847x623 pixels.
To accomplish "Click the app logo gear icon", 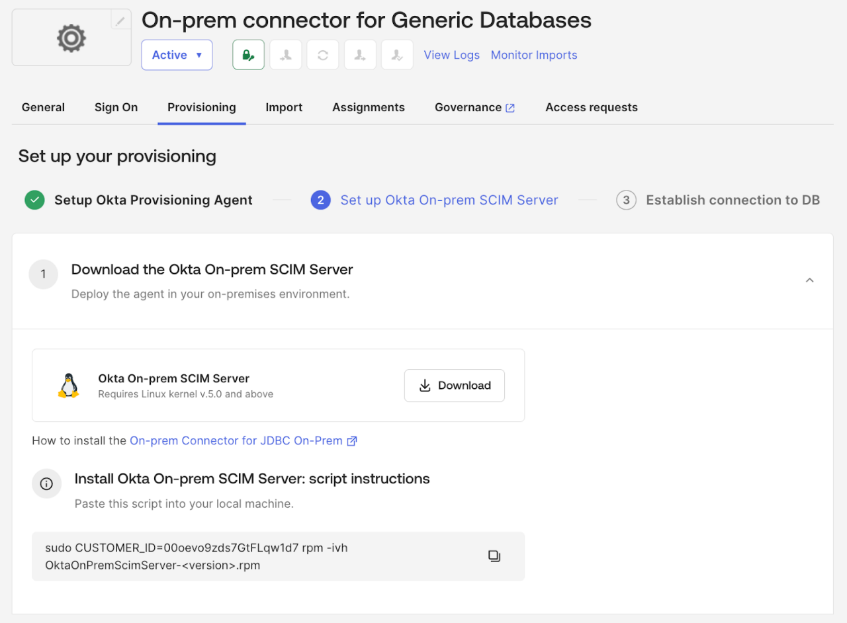I will (x=71, y=37).
